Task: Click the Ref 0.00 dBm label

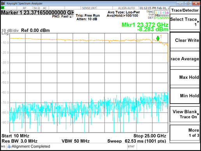Action: click(x=35, y=30)
